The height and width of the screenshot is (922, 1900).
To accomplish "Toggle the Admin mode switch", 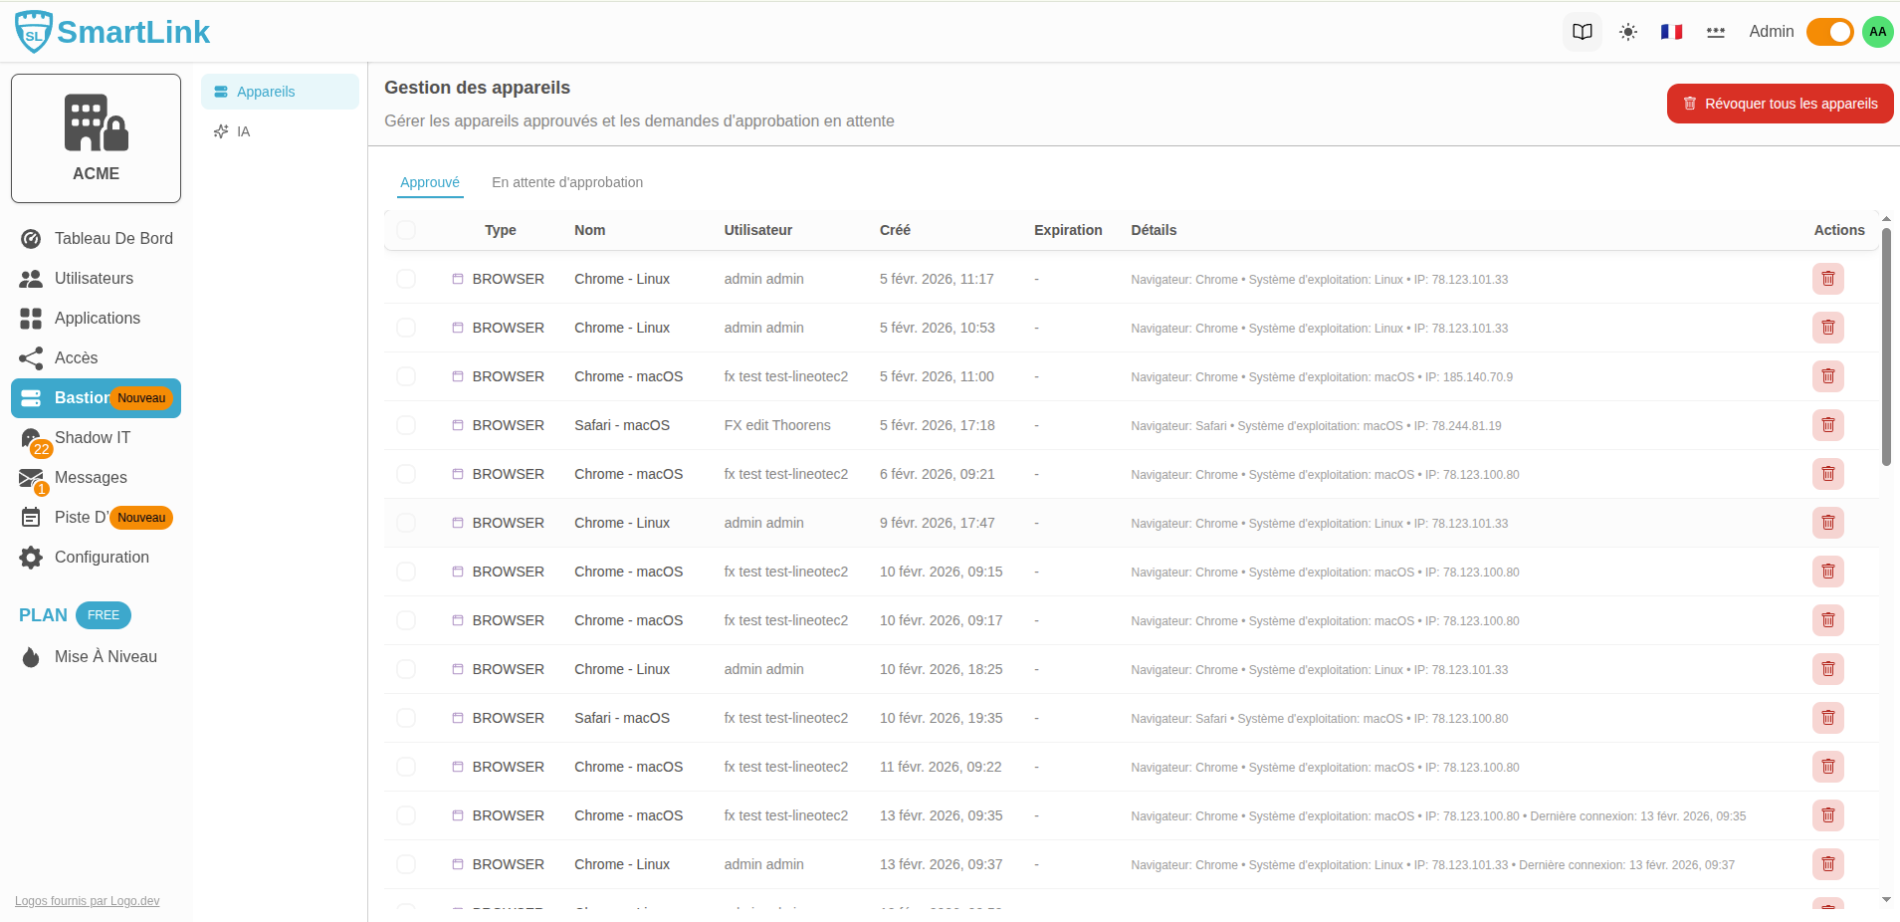I will 1829,32.
